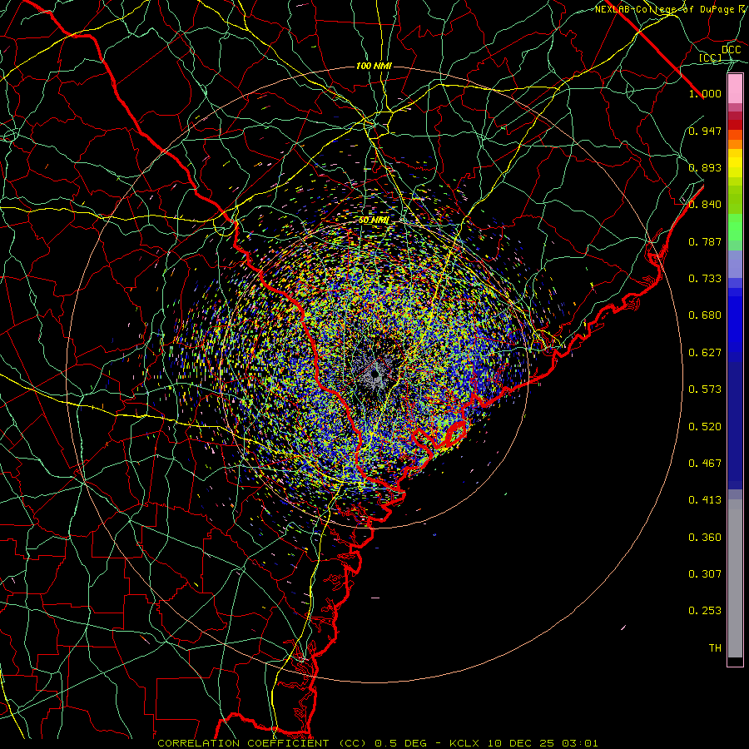Click the "TH" threshold label on the scale
The image size is (749, 749).
[715, 648]
